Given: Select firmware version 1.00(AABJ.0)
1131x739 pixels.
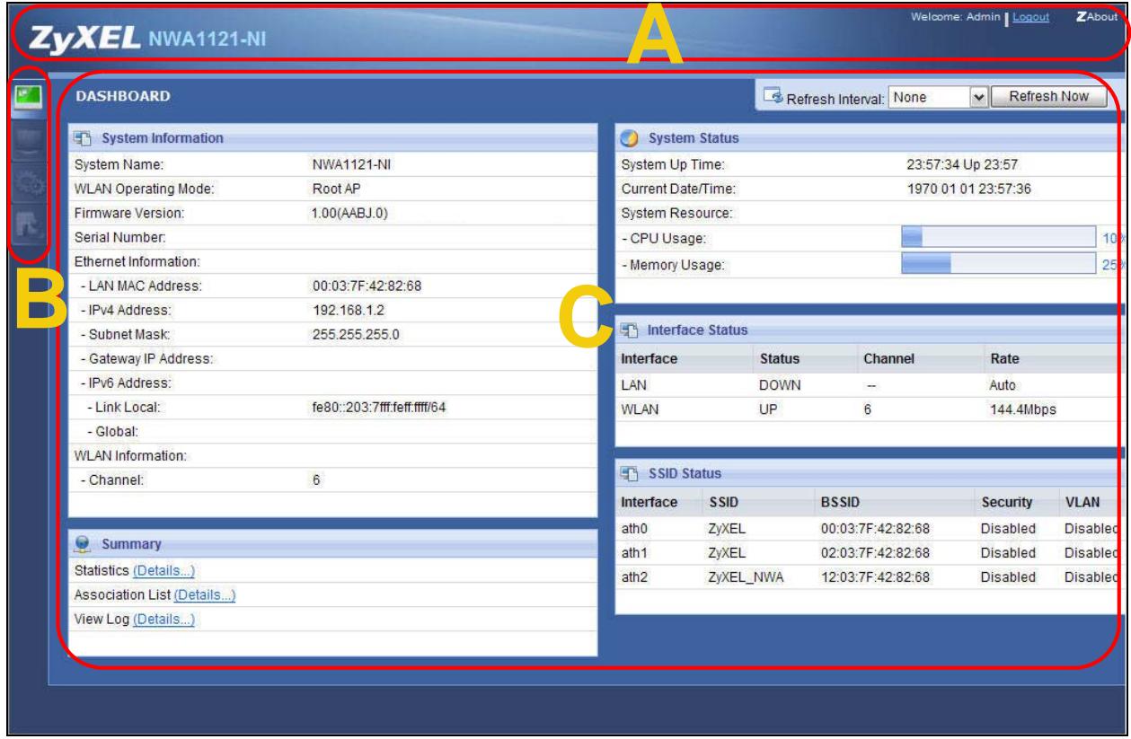Looking at the screenshot, I should point(350,213).
